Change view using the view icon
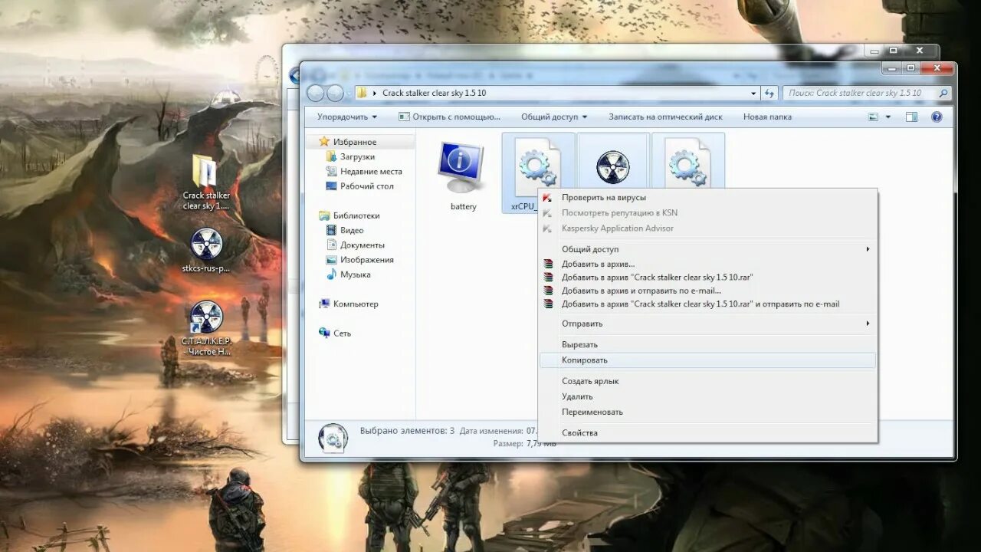The width and height of the screenshot is (981, 552). (x=873, y=117)
